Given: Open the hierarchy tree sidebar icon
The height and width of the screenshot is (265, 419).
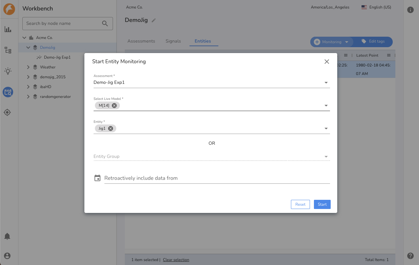Looking at the screenshot, I should point(8,50).
